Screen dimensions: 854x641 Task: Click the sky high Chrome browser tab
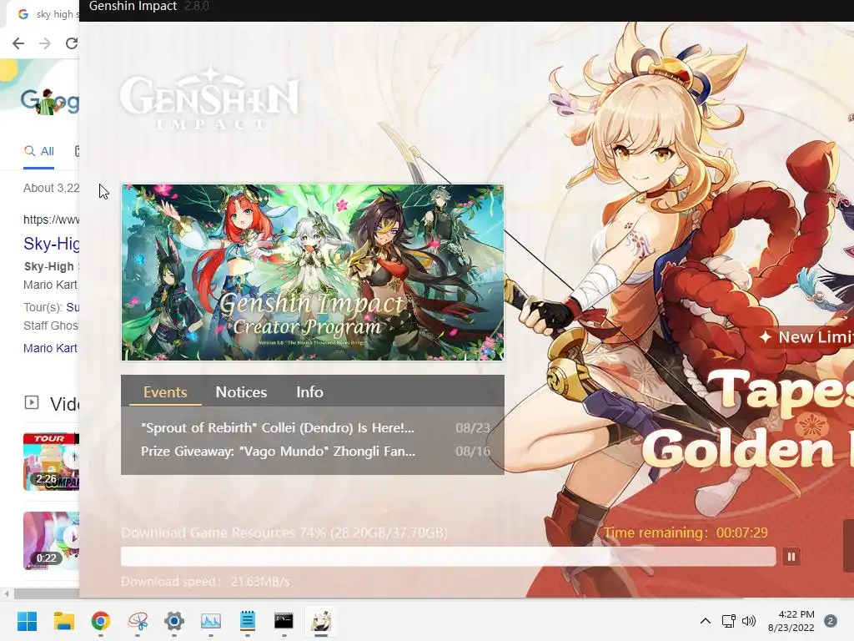click(46, 13)
